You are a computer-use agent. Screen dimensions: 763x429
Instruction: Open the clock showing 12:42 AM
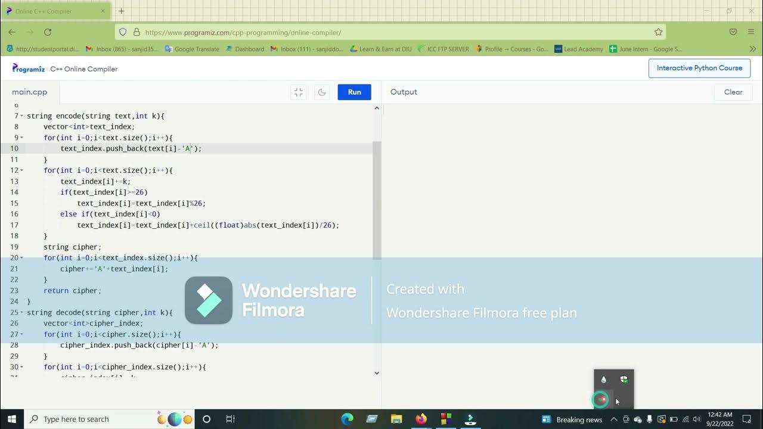pyautogui.click(x=719, y=419)
